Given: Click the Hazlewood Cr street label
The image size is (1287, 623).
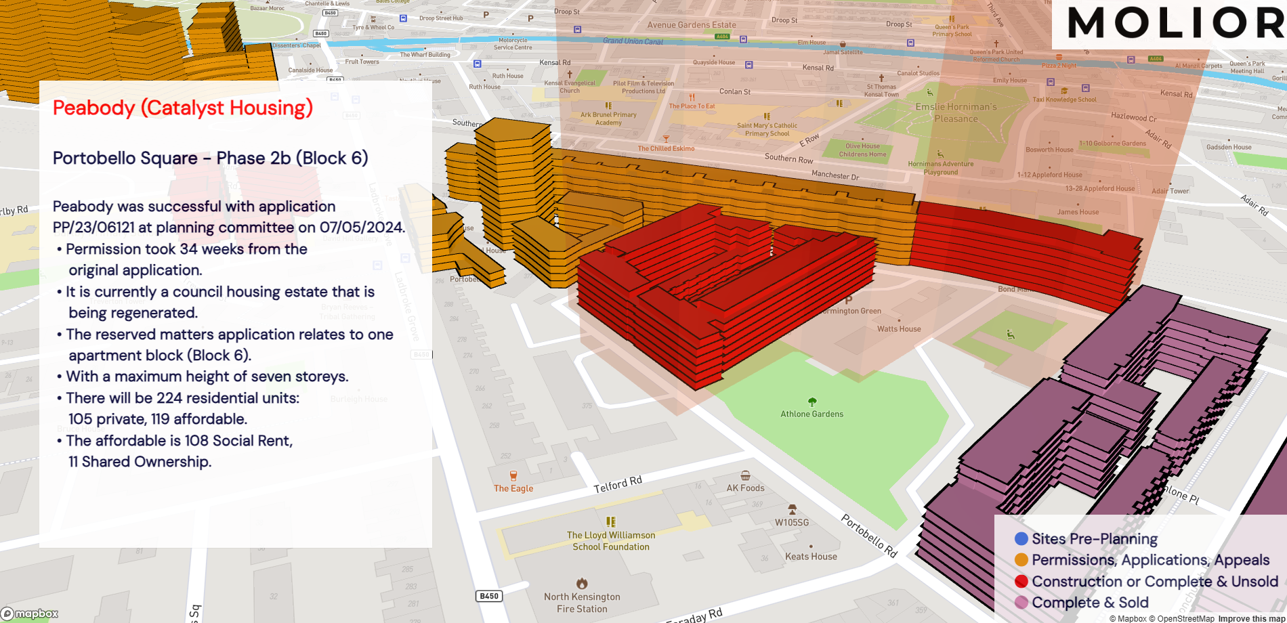Looking at the screenshot, I should pos(1134,116).
